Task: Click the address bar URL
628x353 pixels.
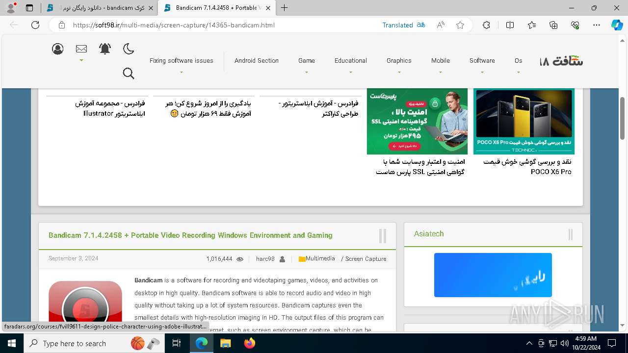Action: (174, 25)
